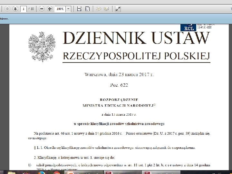Click the 100% zoom level field
This screenshot has width=232, height=174.
pyautogui.click(x=60, y=9)
